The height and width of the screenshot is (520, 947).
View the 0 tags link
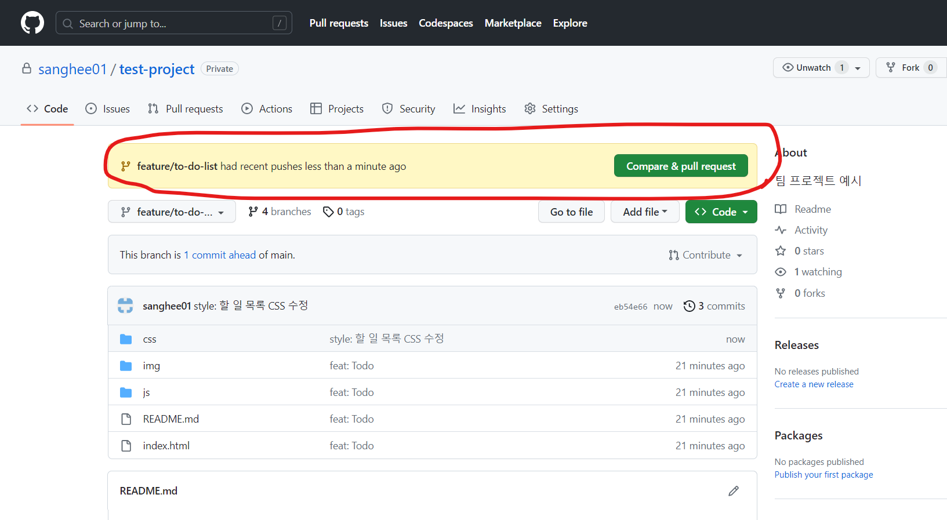pyautogui.click(x=344, y=212)
